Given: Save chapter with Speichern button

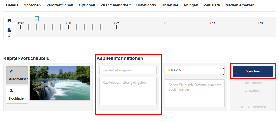Looking at the screenshot, I should tap(253, 71).
